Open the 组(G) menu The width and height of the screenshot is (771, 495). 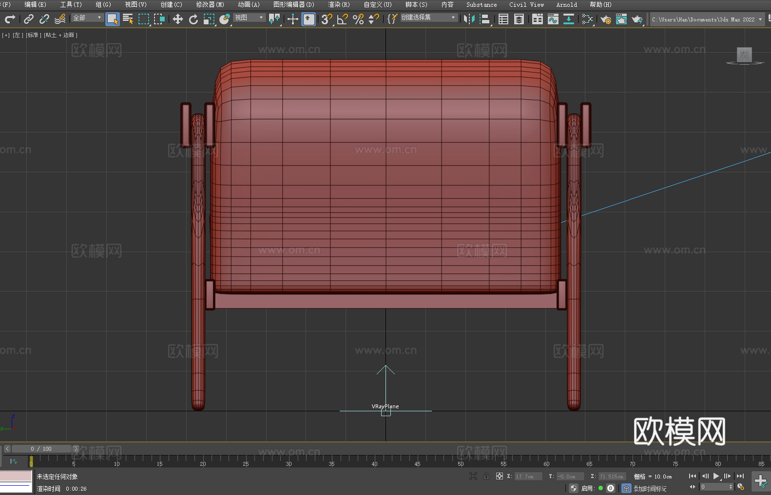pyautogui.click(x=103, y=4)
